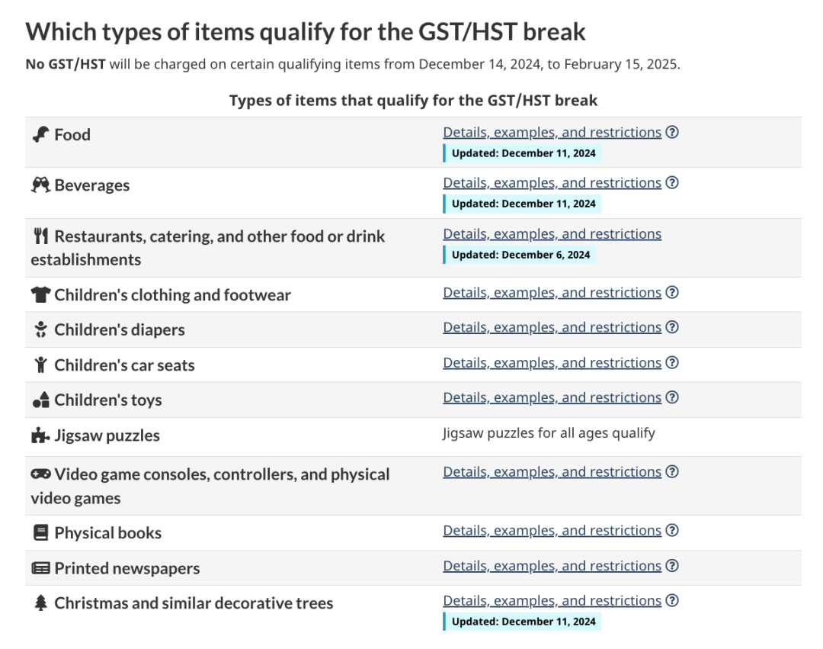Click the help icon in Food row
This screenshot has width=823, height=649.
pos(672,132)
